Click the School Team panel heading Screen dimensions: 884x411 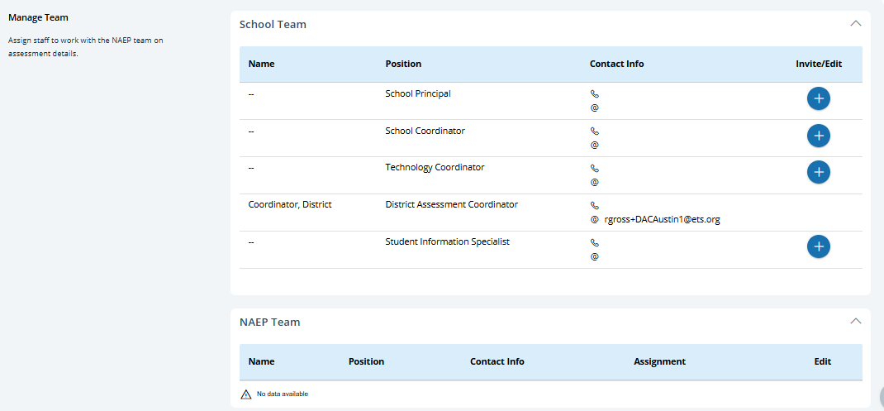click(x=273, y=25)
